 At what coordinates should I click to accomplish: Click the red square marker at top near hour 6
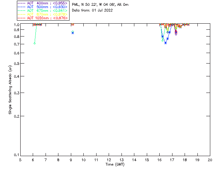pyautogui.click(x=34, y=24)
